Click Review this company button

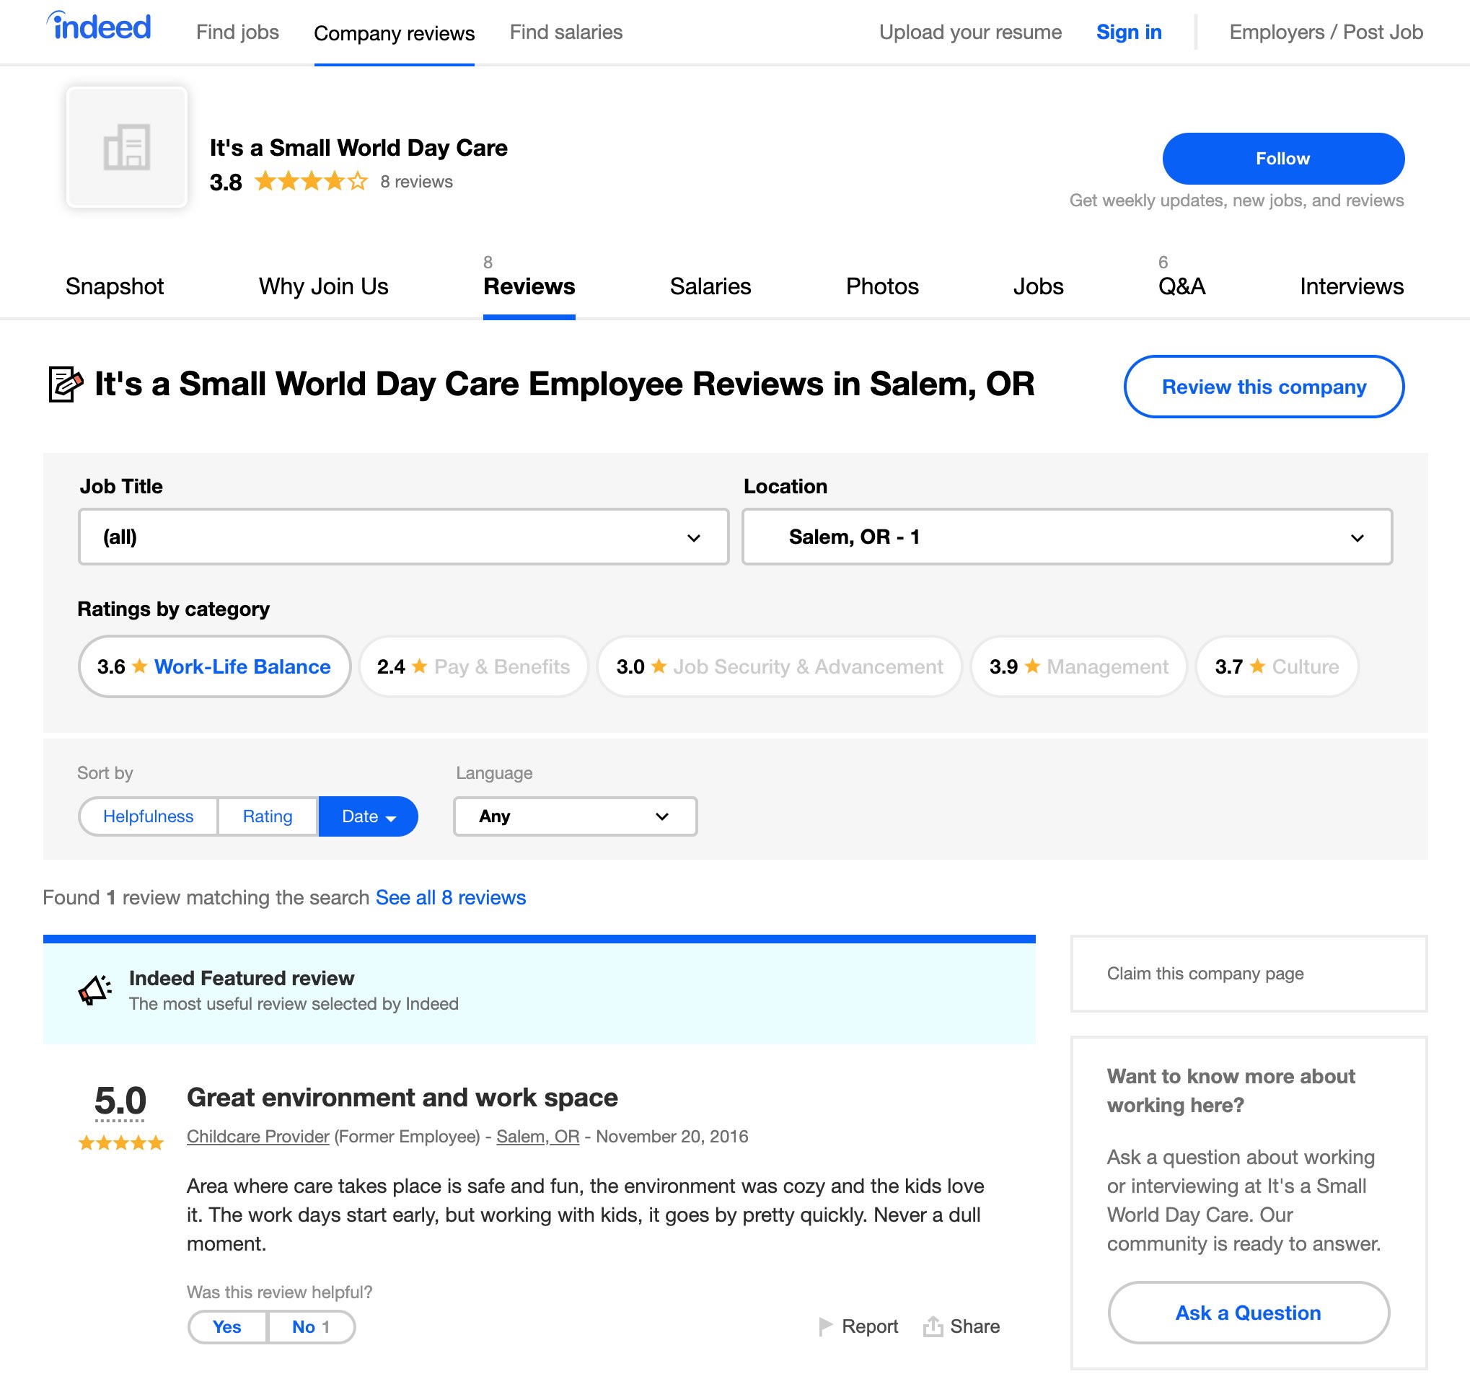point(1264,387)
